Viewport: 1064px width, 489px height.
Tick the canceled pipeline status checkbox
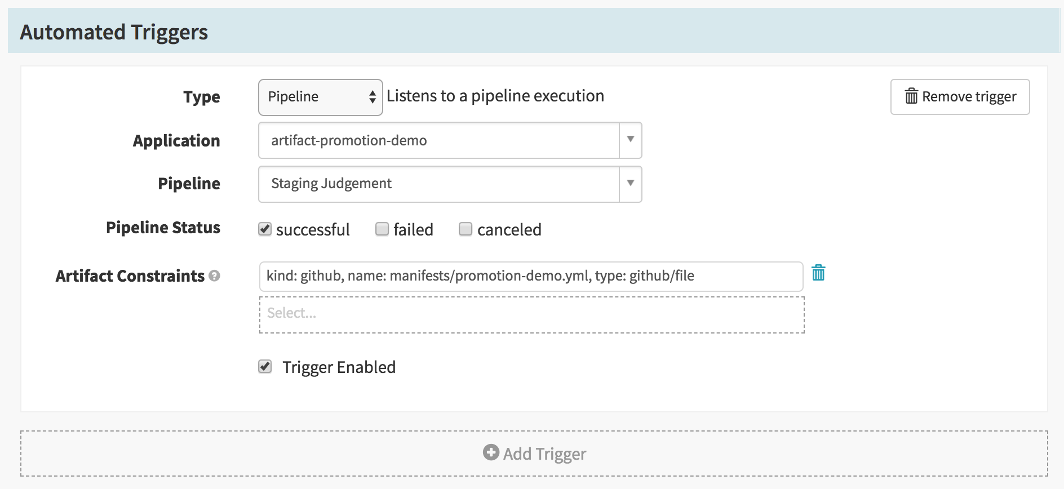tap(466, 229)
